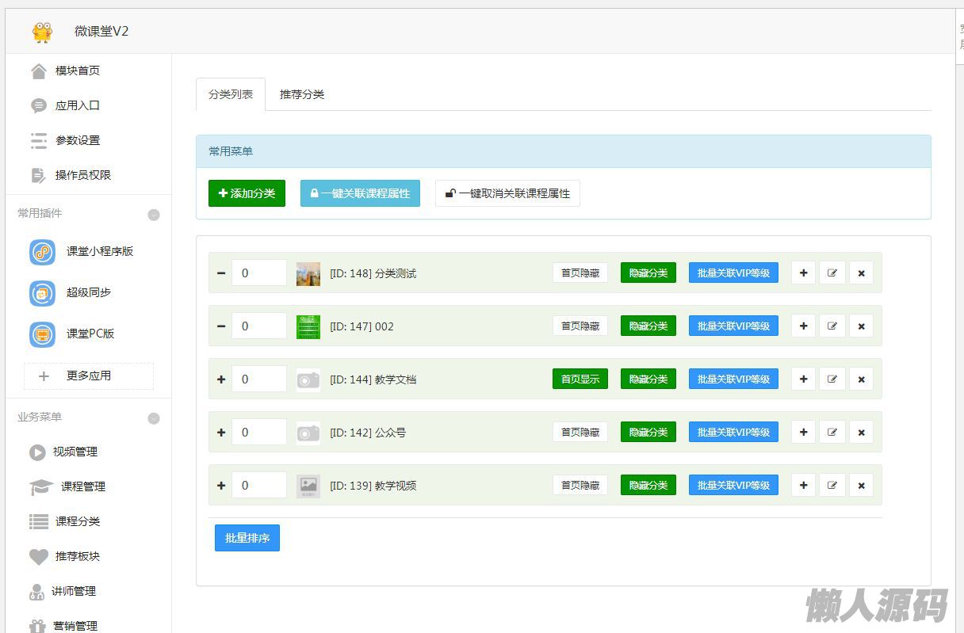Open 讲师管理 from sidebar
964x633 pixels.
point(73,591)
